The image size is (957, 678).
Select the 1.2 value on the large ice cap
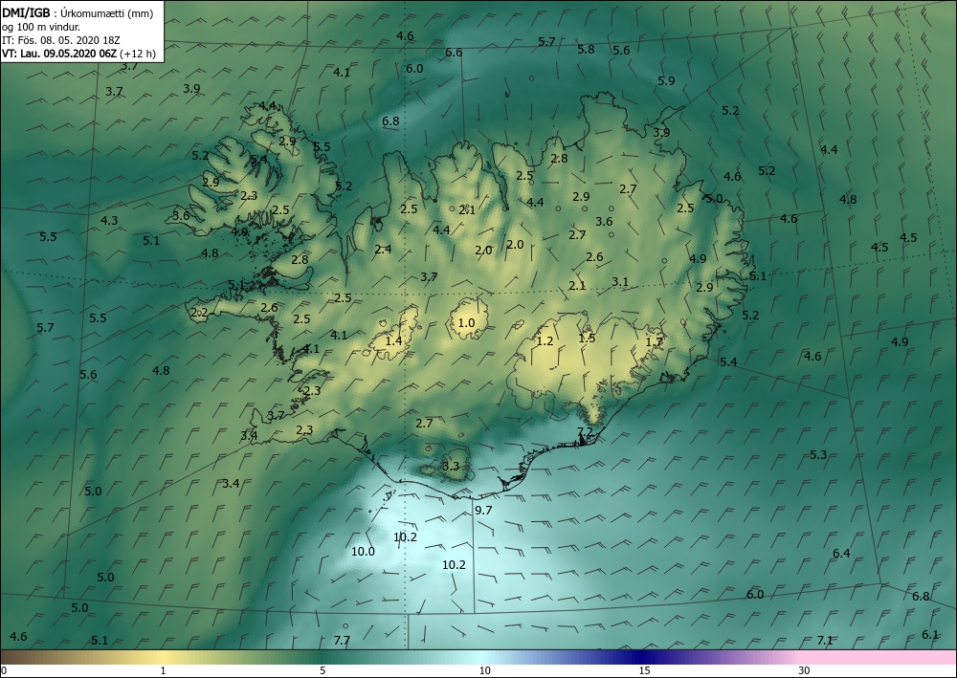coord(545,340)
